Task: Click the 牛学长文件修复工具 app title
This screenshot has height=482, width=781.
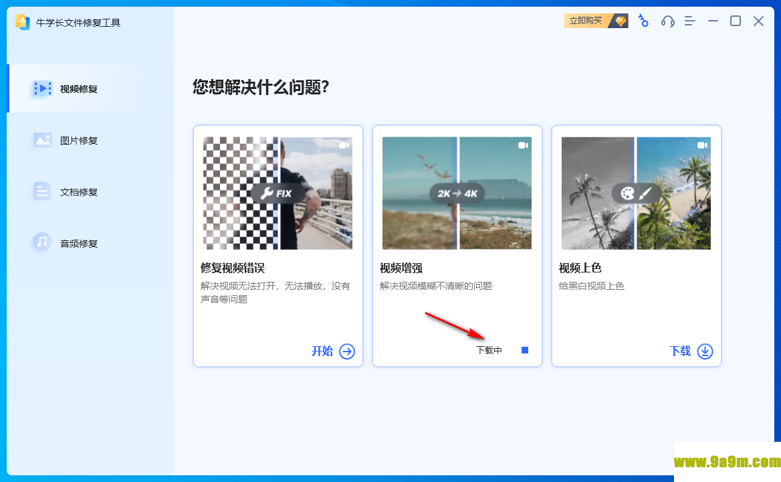Action: point(78,23)
